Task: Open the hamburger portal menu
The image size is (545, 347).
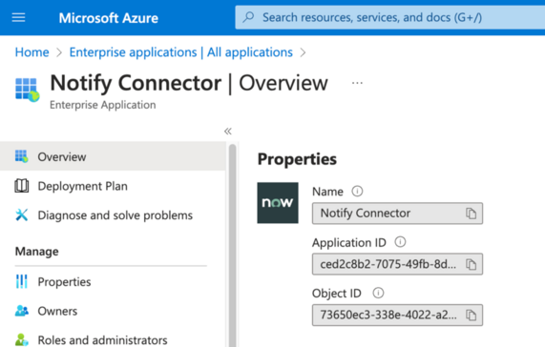Action: point(18,17)
